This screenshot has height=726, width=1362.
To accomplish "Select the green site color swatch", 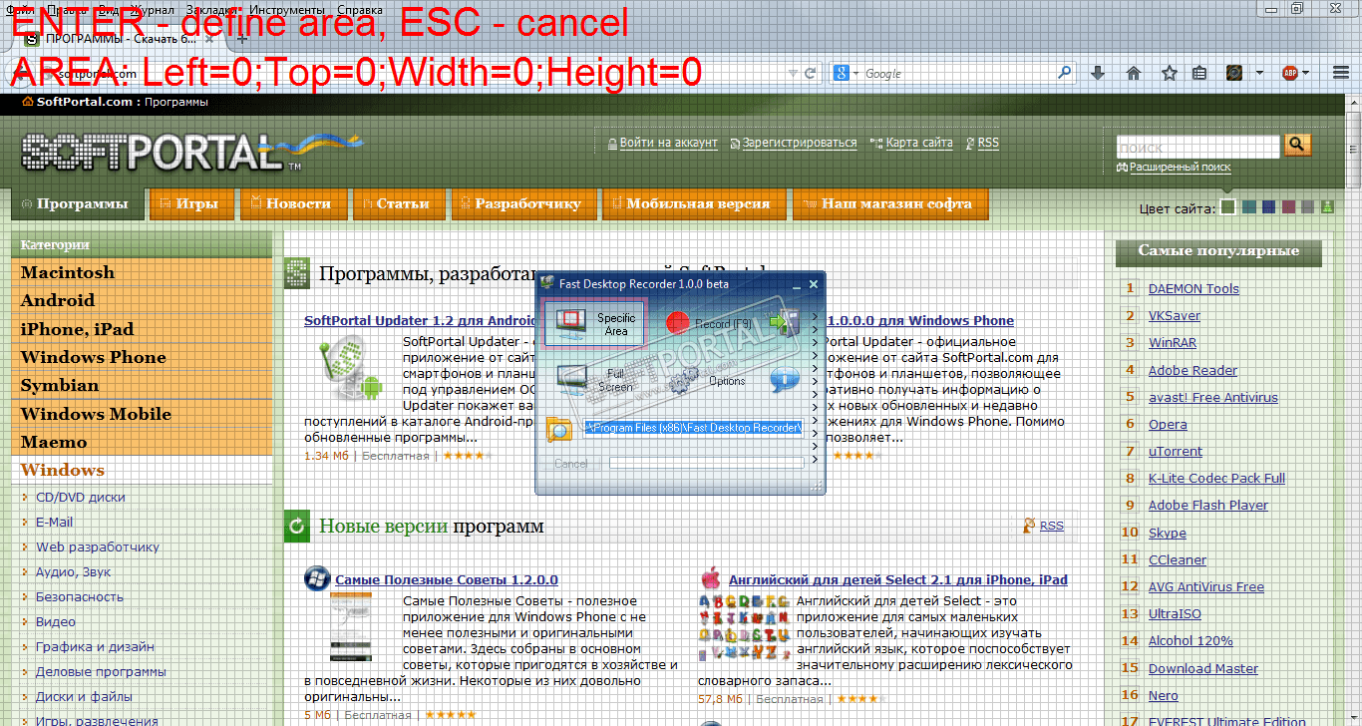I will 1228,207.
